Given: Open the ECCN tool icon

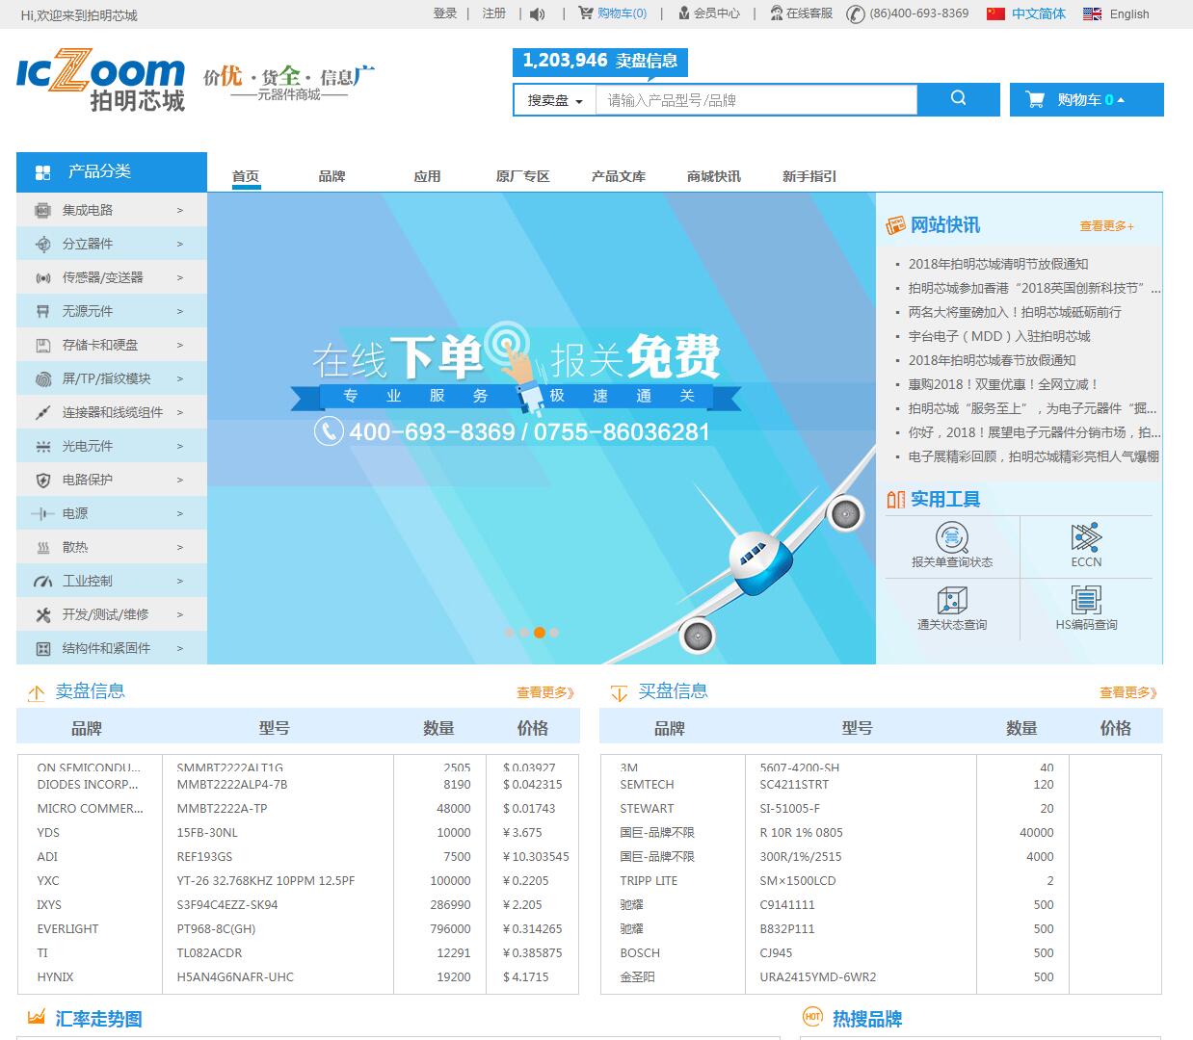Looking at the screenshot, I should (1086, 537).
